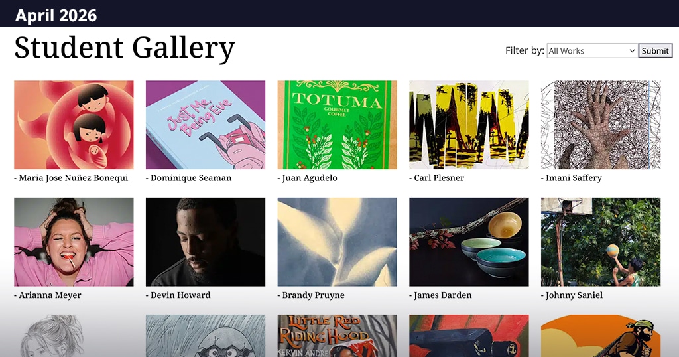View Johnny Saniel's basketball photo
The image size is (679, 357).
(x=601, y=242)
